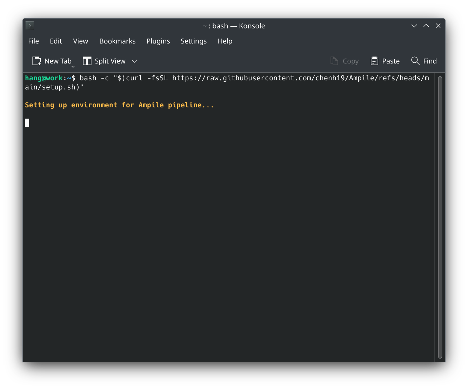Click the Copy clipboard icon

334,61
